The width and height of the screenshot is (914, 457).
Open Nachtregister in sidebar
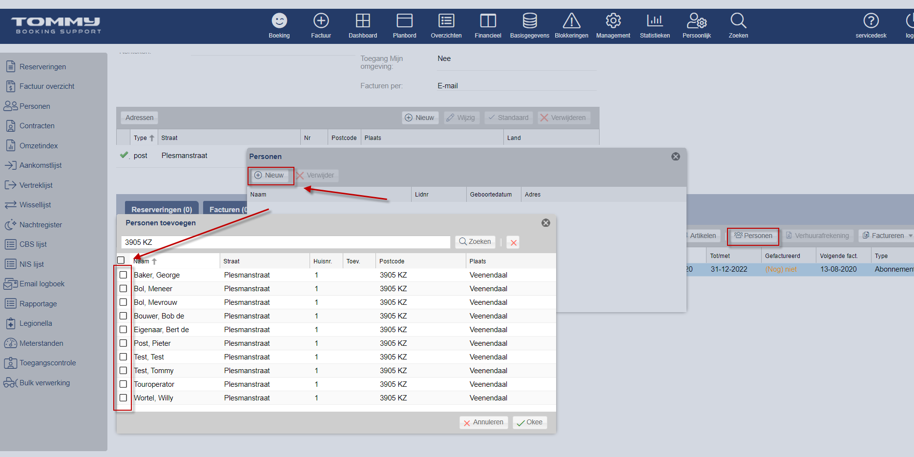tap(41, 225)
